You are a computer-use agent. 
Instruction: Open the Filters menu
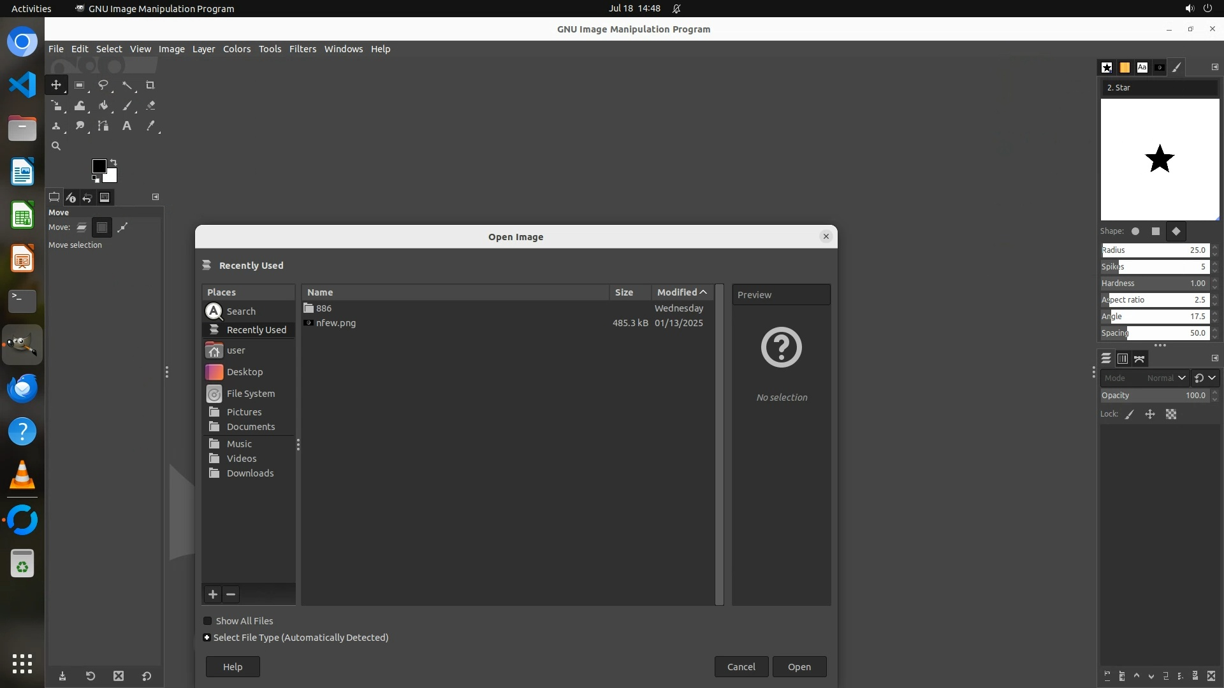coord(302,49)
